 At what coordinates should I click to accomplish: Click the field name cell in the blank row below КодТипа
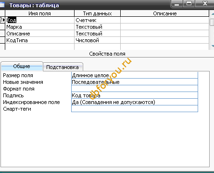coord(40,46)
